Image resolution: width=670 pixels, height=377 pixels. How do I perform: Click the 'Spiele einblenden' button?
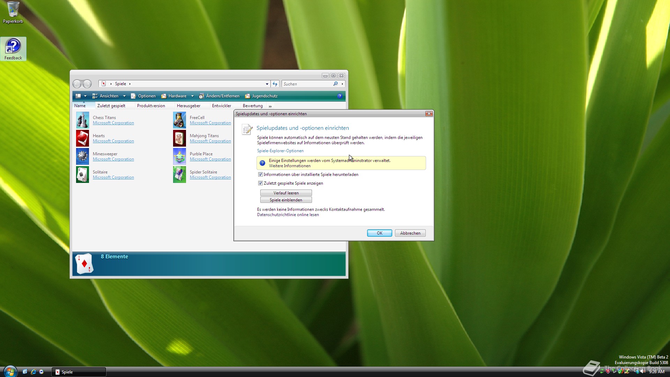coord(286,200)
